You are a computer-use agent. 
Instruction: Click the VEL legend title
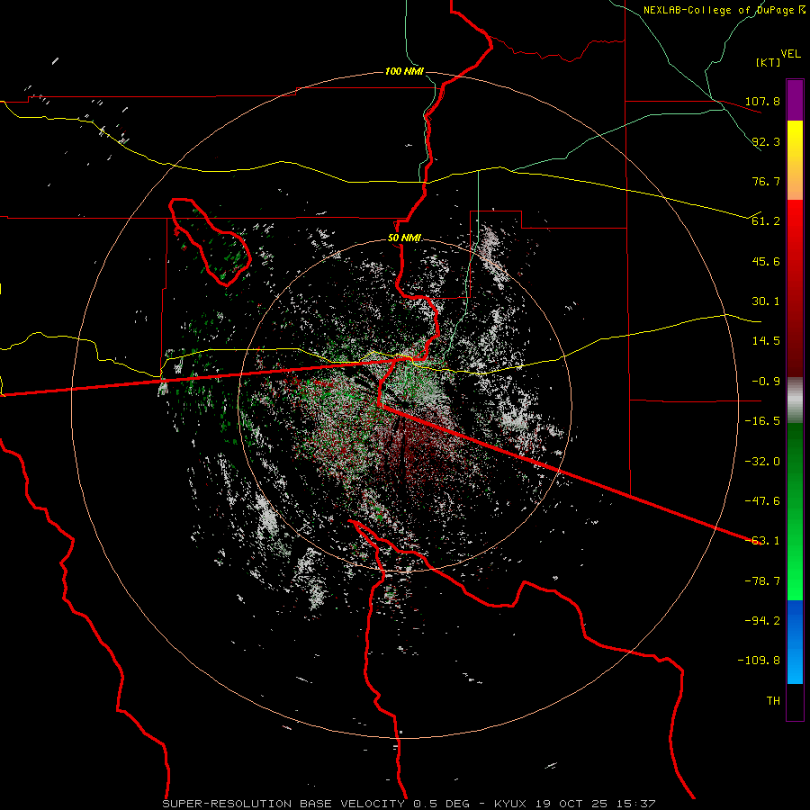(790, 53)
